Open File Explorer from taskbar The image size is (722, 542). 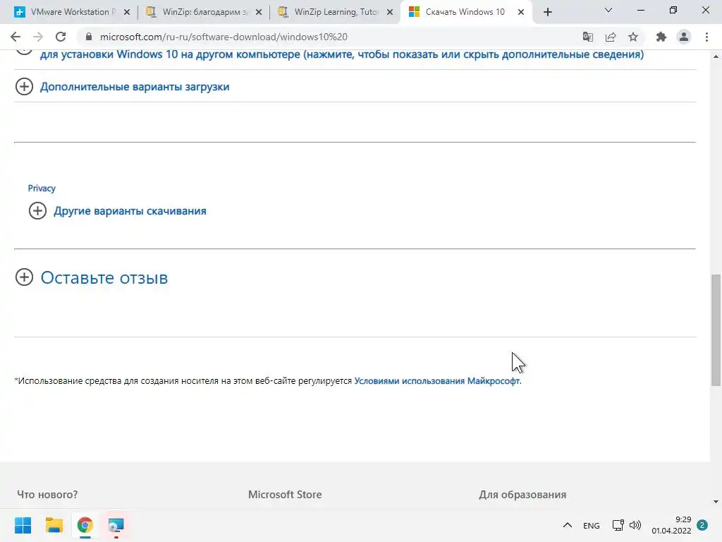54,525
